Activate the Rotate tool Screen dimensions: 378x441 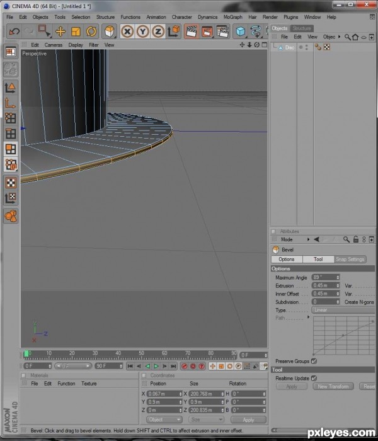tap(91, 31)
